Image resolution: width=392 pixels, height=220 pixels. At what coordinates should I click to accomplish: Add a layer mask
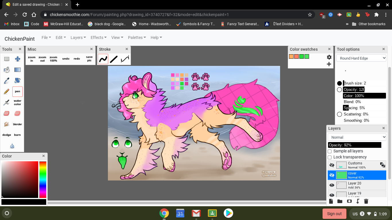point(349,201)
